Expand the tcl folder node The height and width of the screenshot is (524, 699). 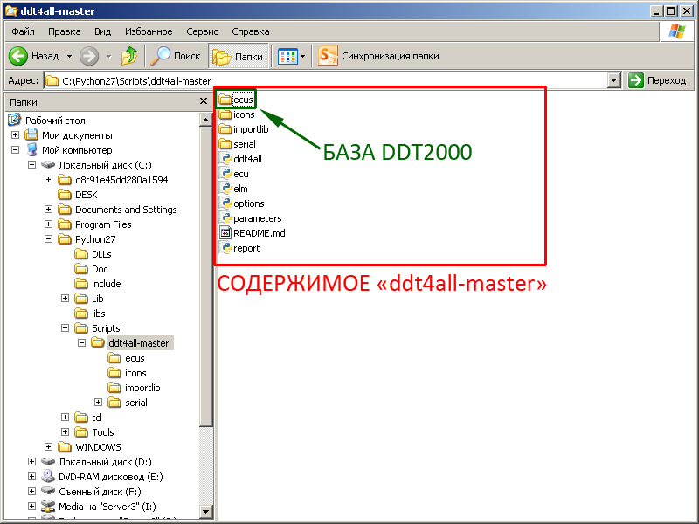(x=65, y=417)
